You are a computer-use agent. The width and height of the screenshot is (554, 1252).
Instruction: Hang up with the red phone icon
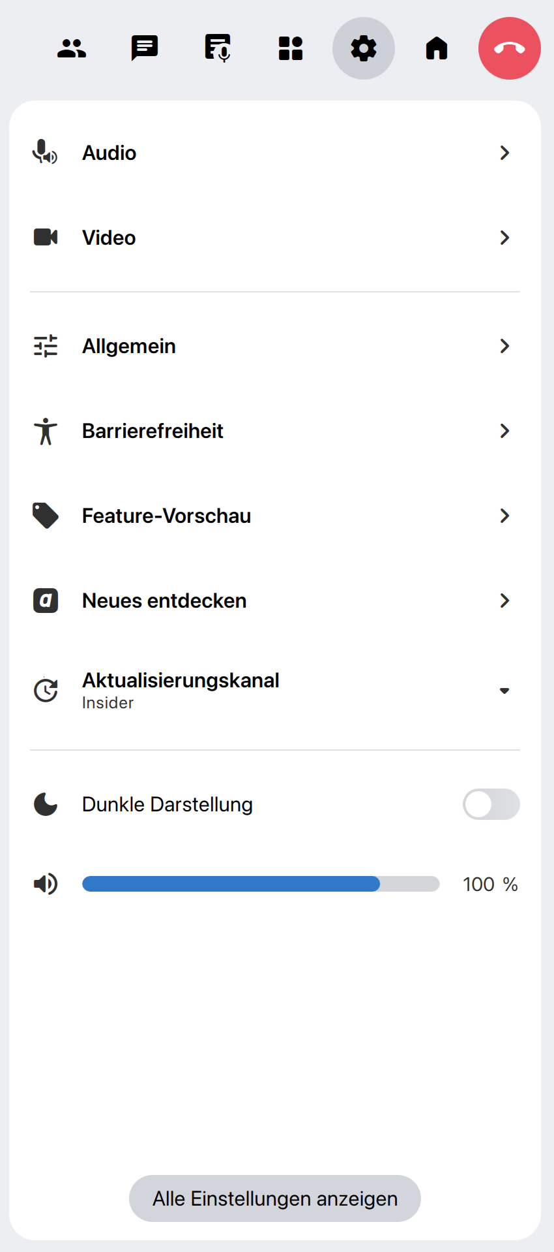pos(510,48)
